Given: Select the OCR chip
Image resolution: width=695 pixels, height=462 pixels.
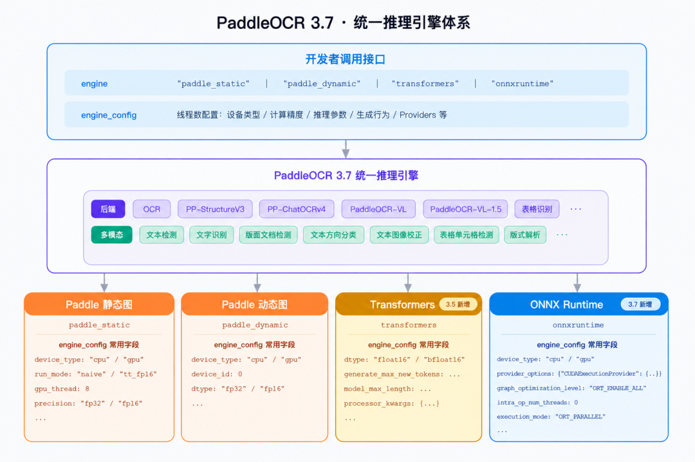Looking at the screenshot, I should click(x=152, y=209).
